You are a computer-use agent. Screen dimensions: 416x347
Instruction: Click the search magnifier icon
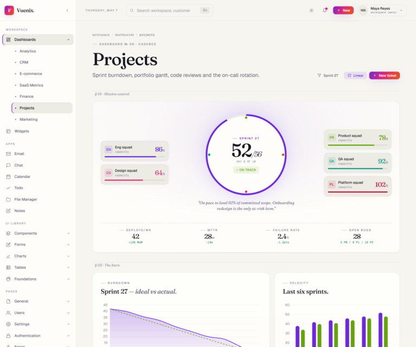132,10
